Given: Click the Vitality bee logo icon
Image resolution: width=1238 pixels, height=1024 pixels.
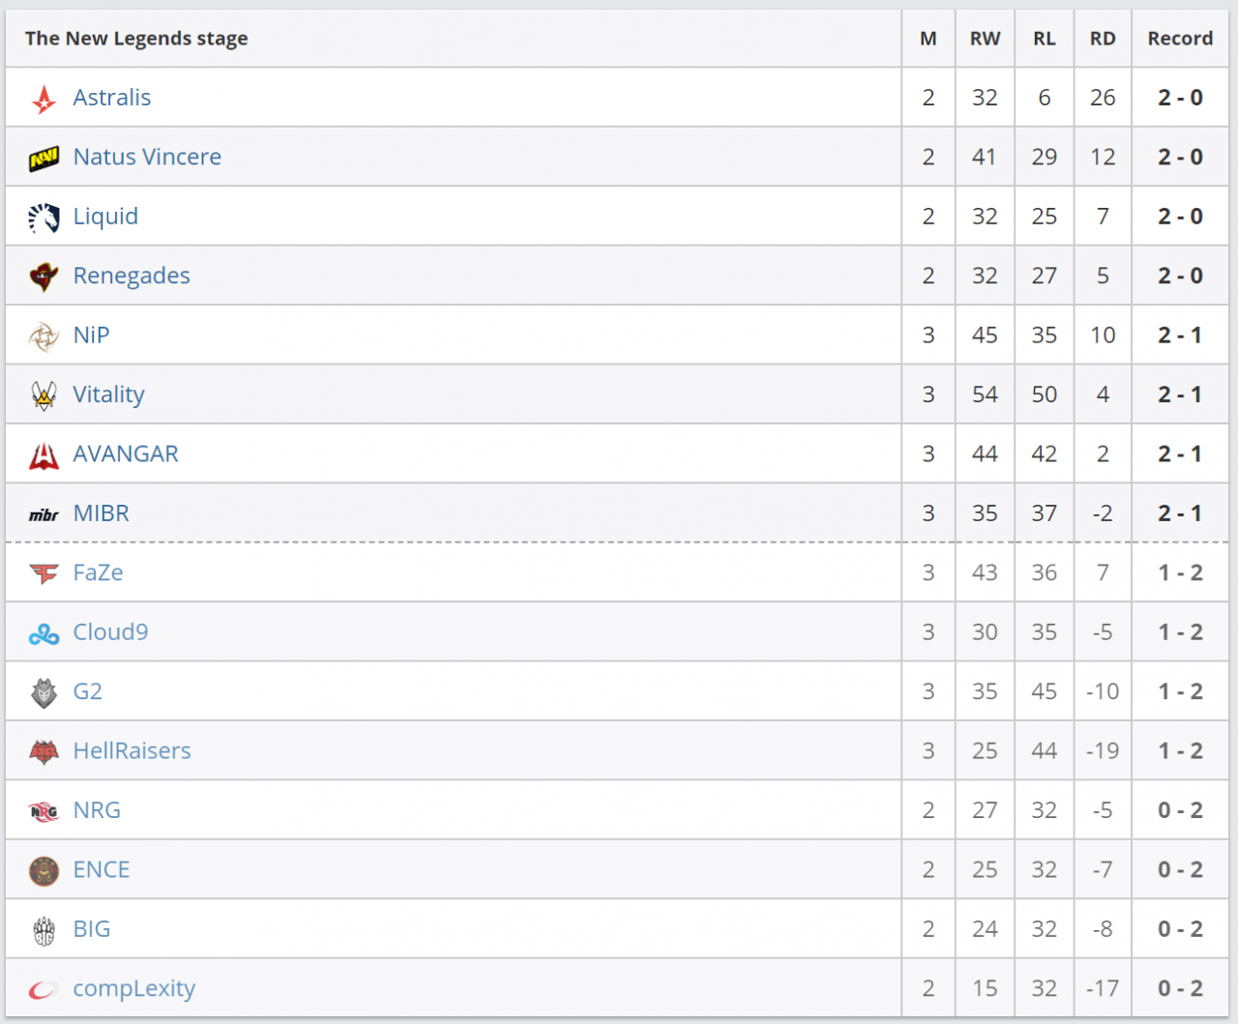Looking at the screenshot, I should (44, 395).
